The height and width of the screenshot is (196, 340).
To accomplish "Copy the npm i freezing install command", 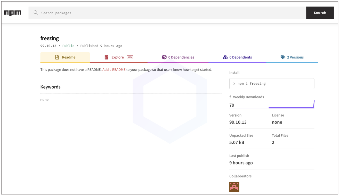I will pyautogui.click(x=272, y=84).
